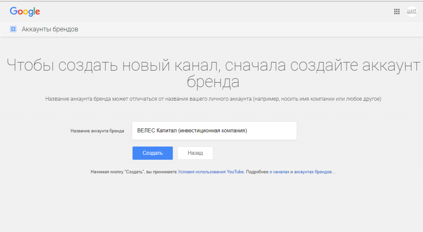This screenshot has height=232, width=423.
Task: Click the 'Название аккаунта бренда' label
Action: click(97, 131)
